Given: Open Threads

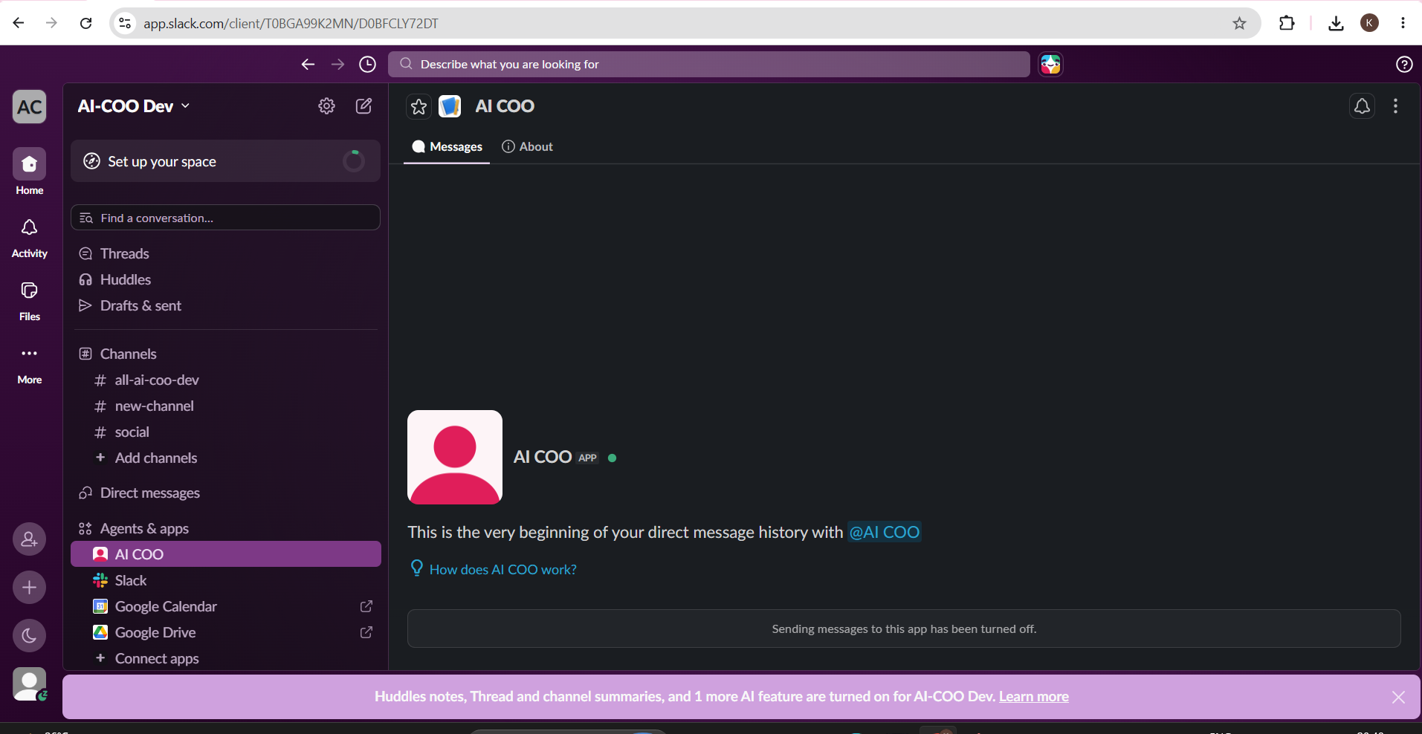Looking at the screenshot, I should [x=225, y=253].
